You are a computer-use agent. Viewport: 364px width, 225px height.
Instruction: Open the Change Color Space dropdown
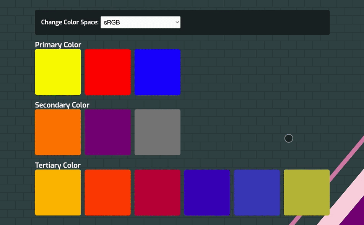point(140,22)
